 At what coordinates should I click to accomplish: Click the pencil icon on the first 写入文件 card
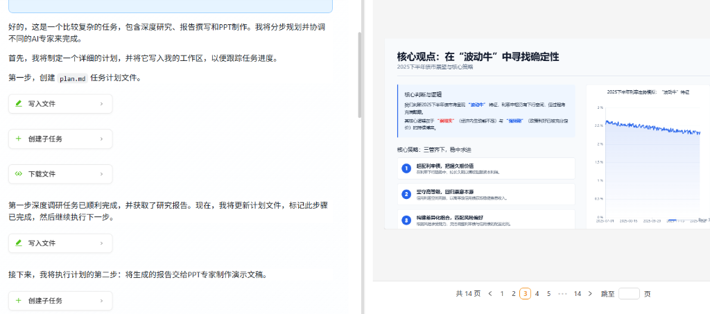click(x=19, y=104)
